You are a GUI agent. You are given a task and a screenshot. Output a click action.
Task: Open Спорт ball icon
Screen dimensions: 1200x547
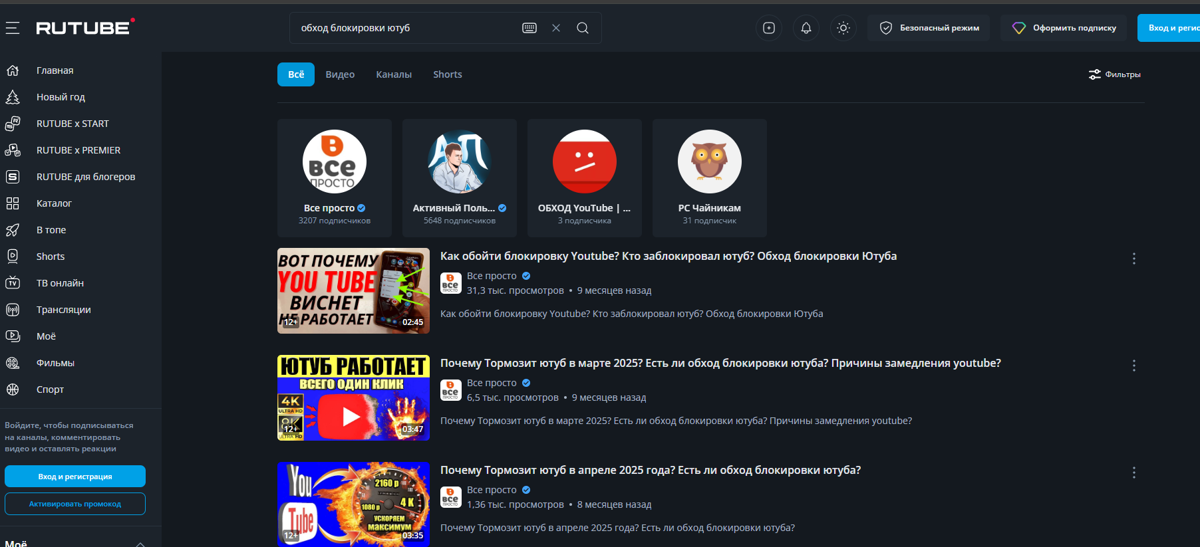pos(13,389)
